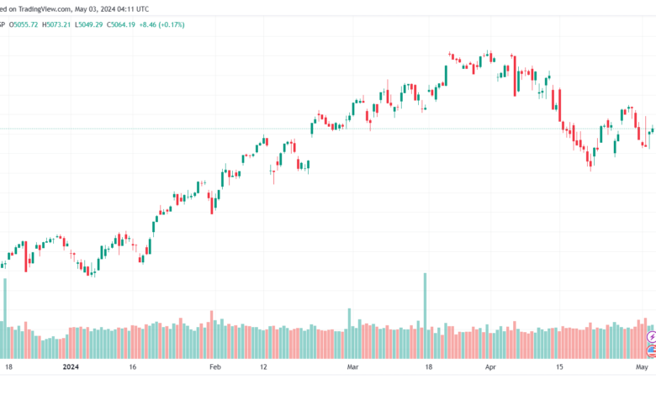
Task: Click the TradingView.com header text
Action: point(46,8)
